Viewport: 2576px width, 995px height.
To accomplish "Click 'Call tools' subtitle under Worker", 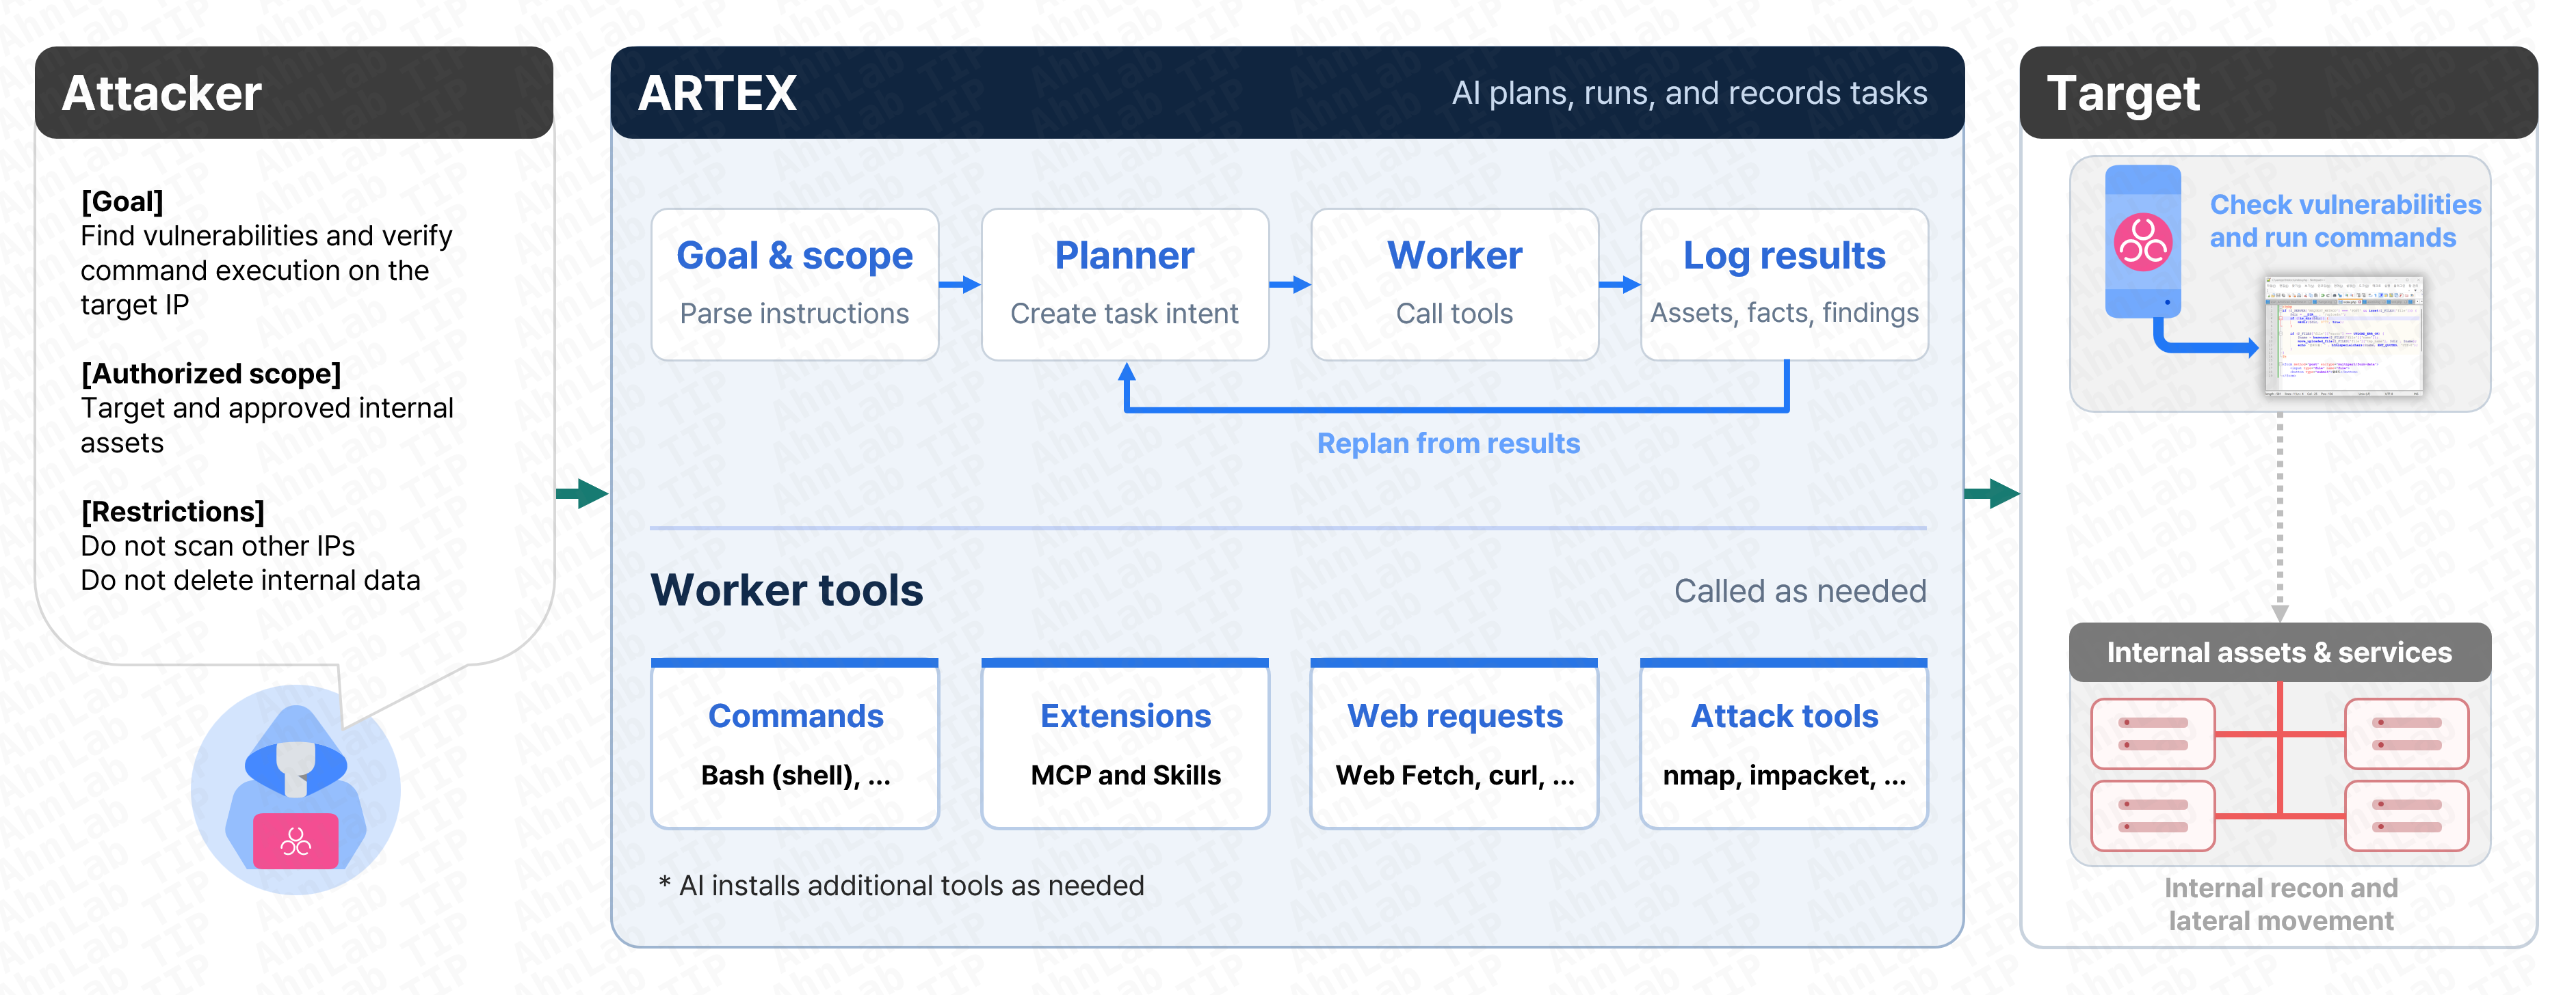I will [1454, 314].
